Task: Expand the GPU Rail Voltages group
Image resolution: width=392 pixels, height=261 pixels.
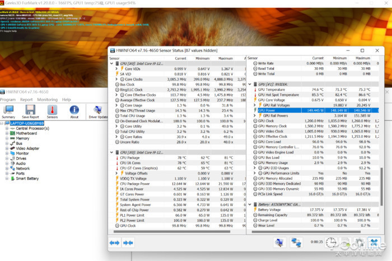Action: point(259,105)
